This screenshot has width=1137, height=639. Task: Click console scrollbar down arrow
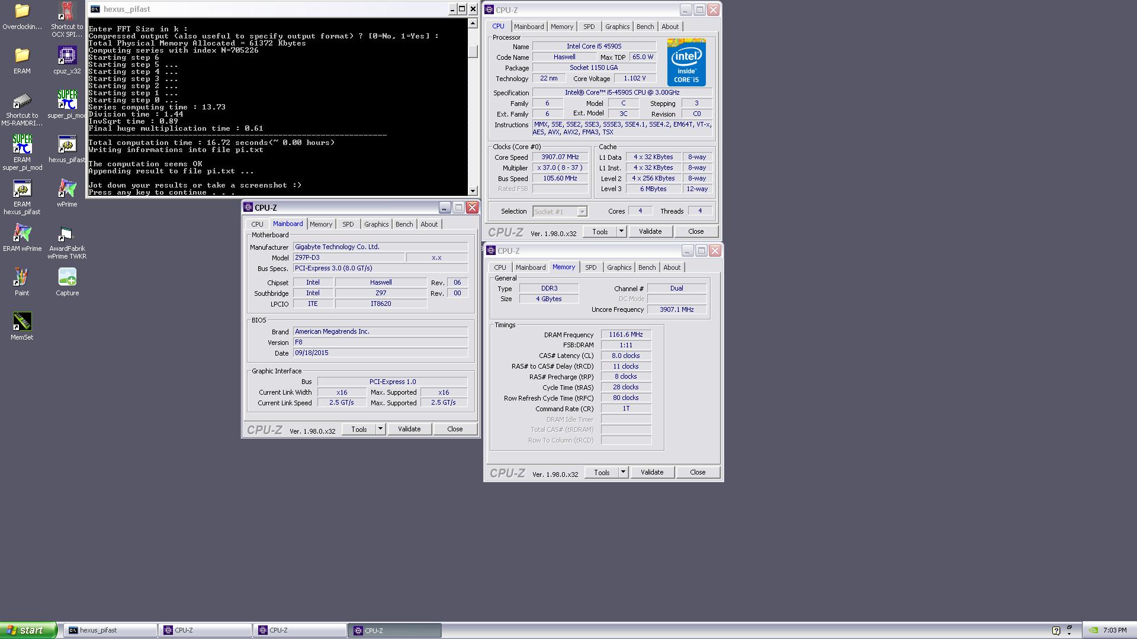tap(473, 191)
